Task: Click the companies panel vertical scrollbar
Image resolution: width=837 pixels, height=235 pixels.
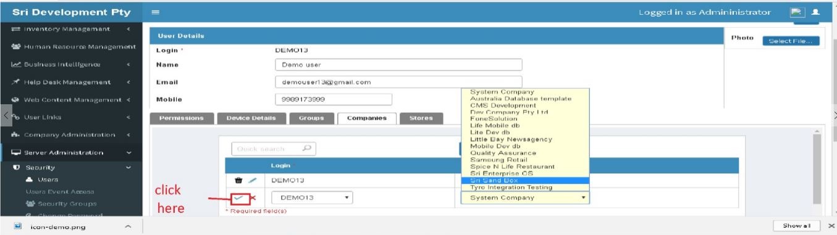Action: click(x=817, y=170)
